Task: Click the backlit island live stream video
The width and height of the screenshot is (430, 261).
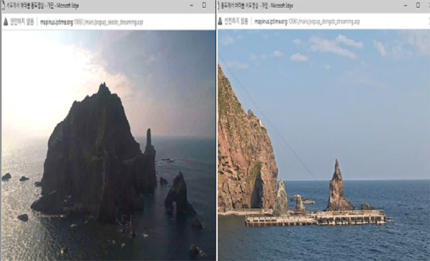Action: (109, 145)
